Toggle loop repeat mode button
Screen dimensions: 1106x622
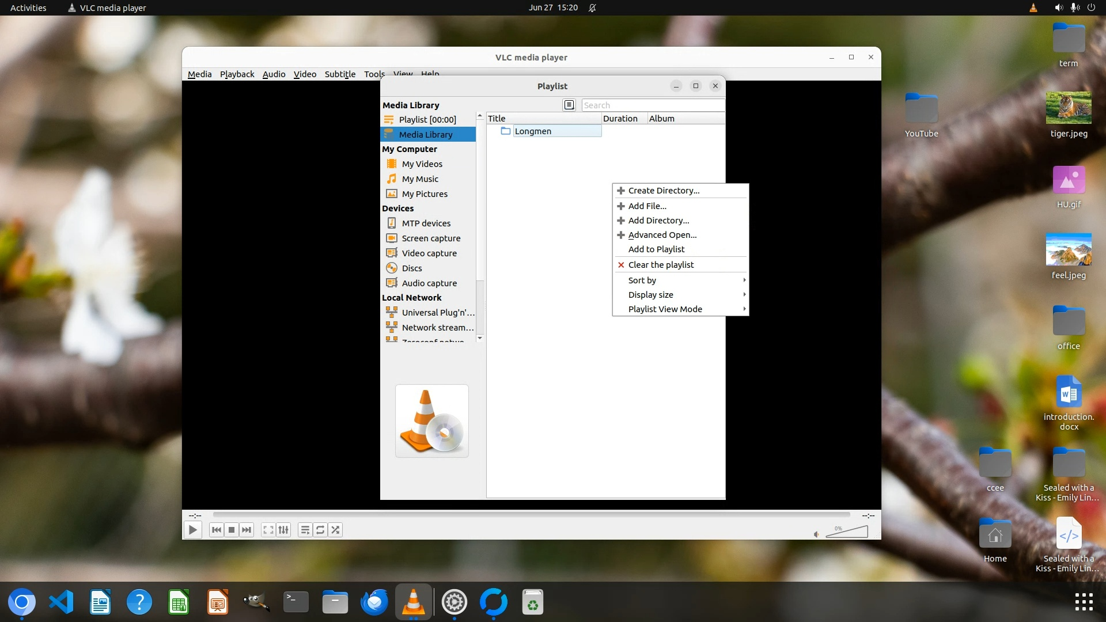(320, 530)
